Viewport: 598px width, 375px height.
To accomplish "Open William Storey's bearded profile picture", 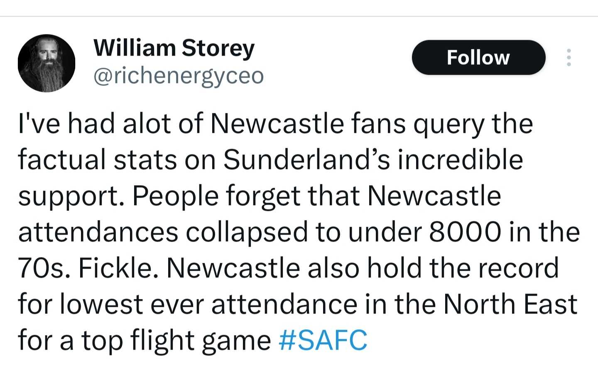I will (x=47, y=63).
